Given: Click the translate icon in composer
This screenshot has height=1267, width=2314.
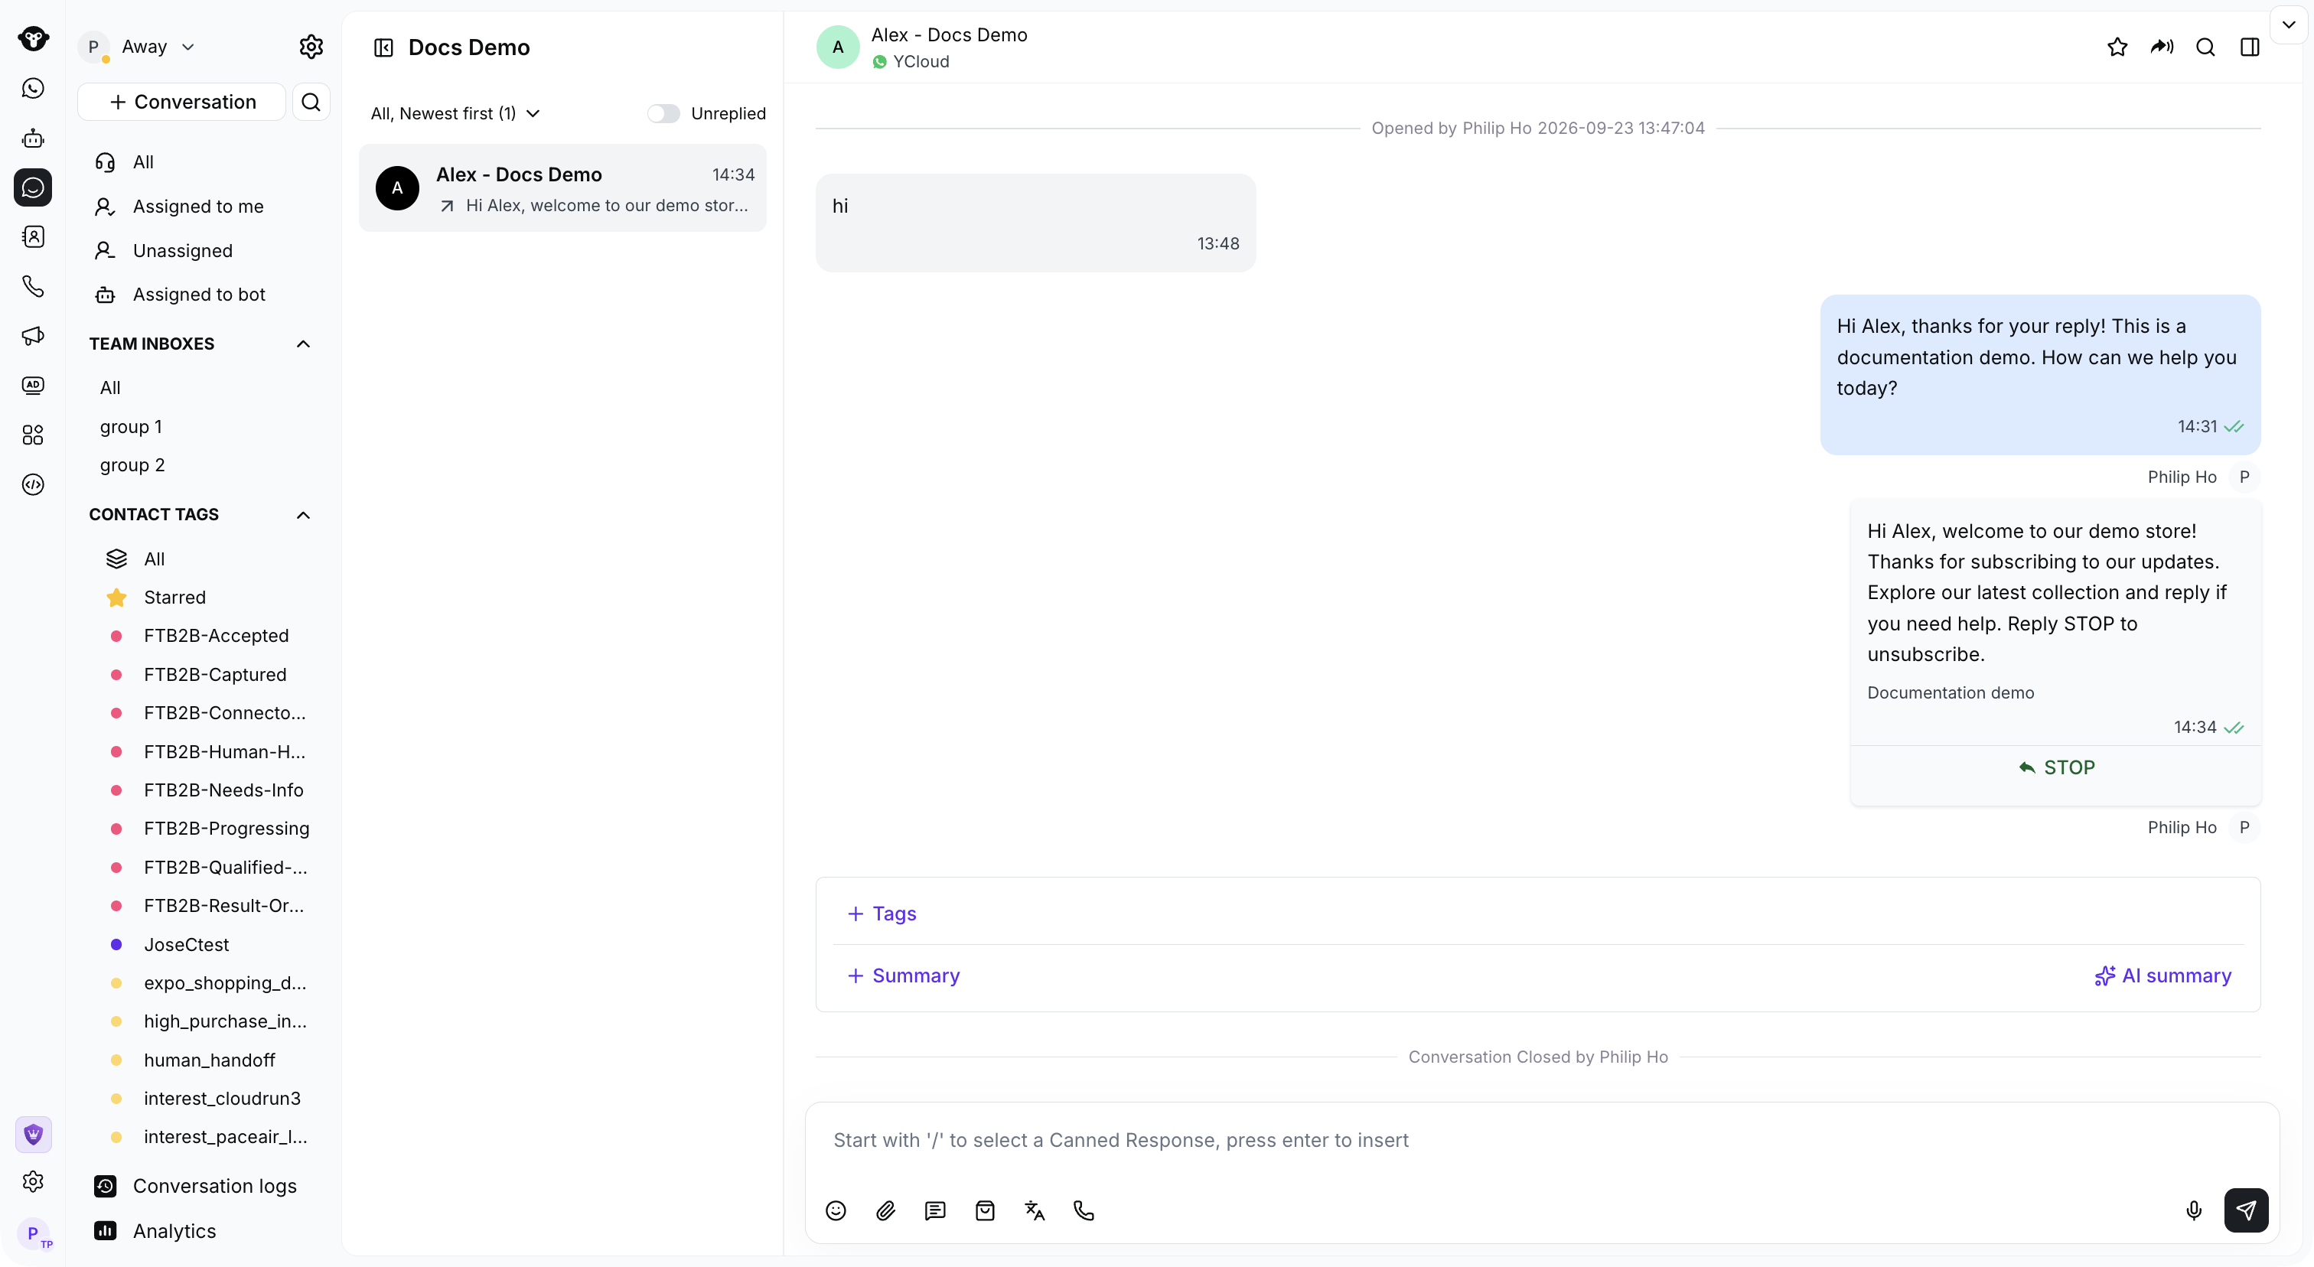Looking at the screenshot, I should tap(1035, 1210).
